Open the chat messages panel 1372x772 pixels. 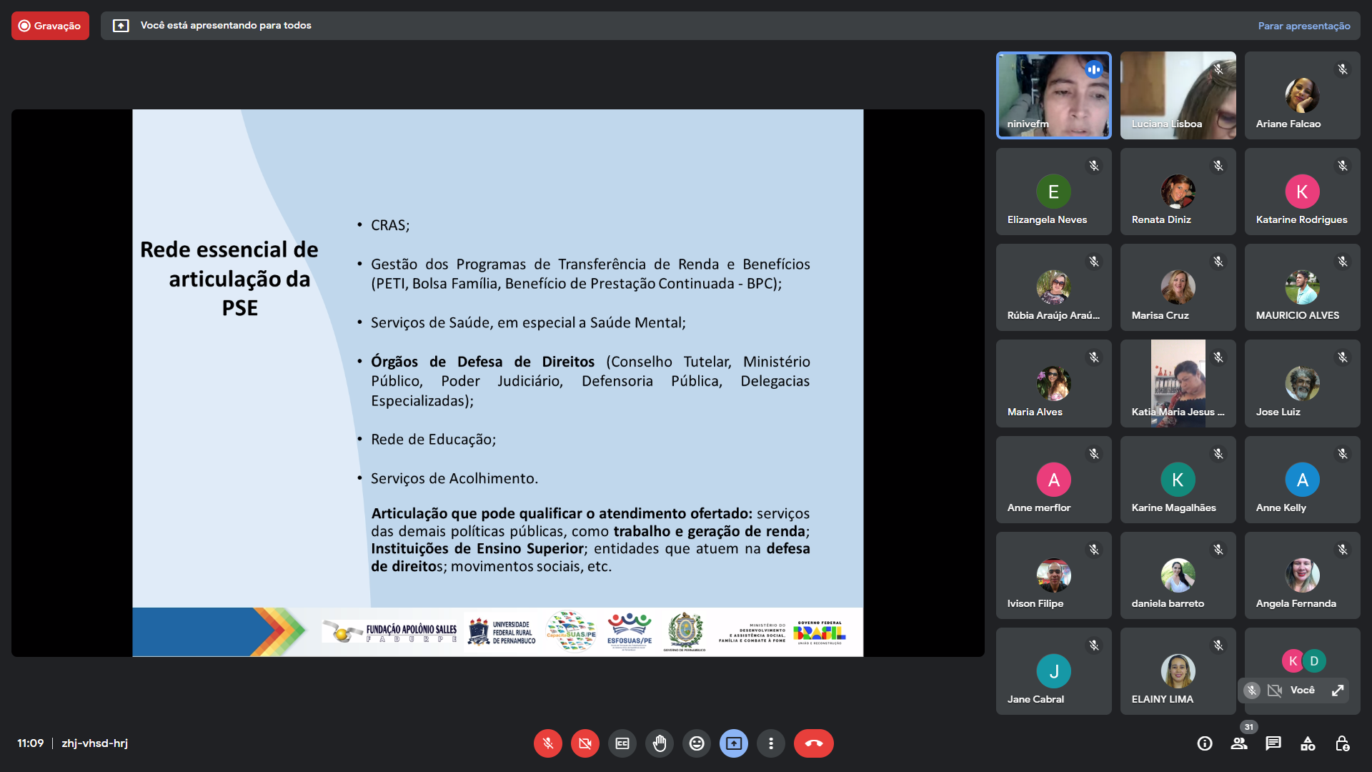(x=1273, y=743)
